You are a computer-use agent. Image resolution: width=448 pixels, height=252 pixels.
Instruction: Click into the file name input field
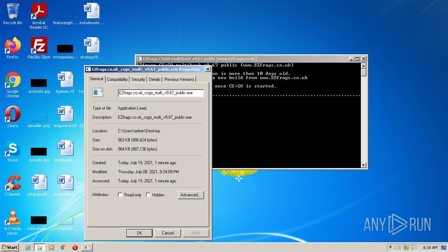(161, 93)
